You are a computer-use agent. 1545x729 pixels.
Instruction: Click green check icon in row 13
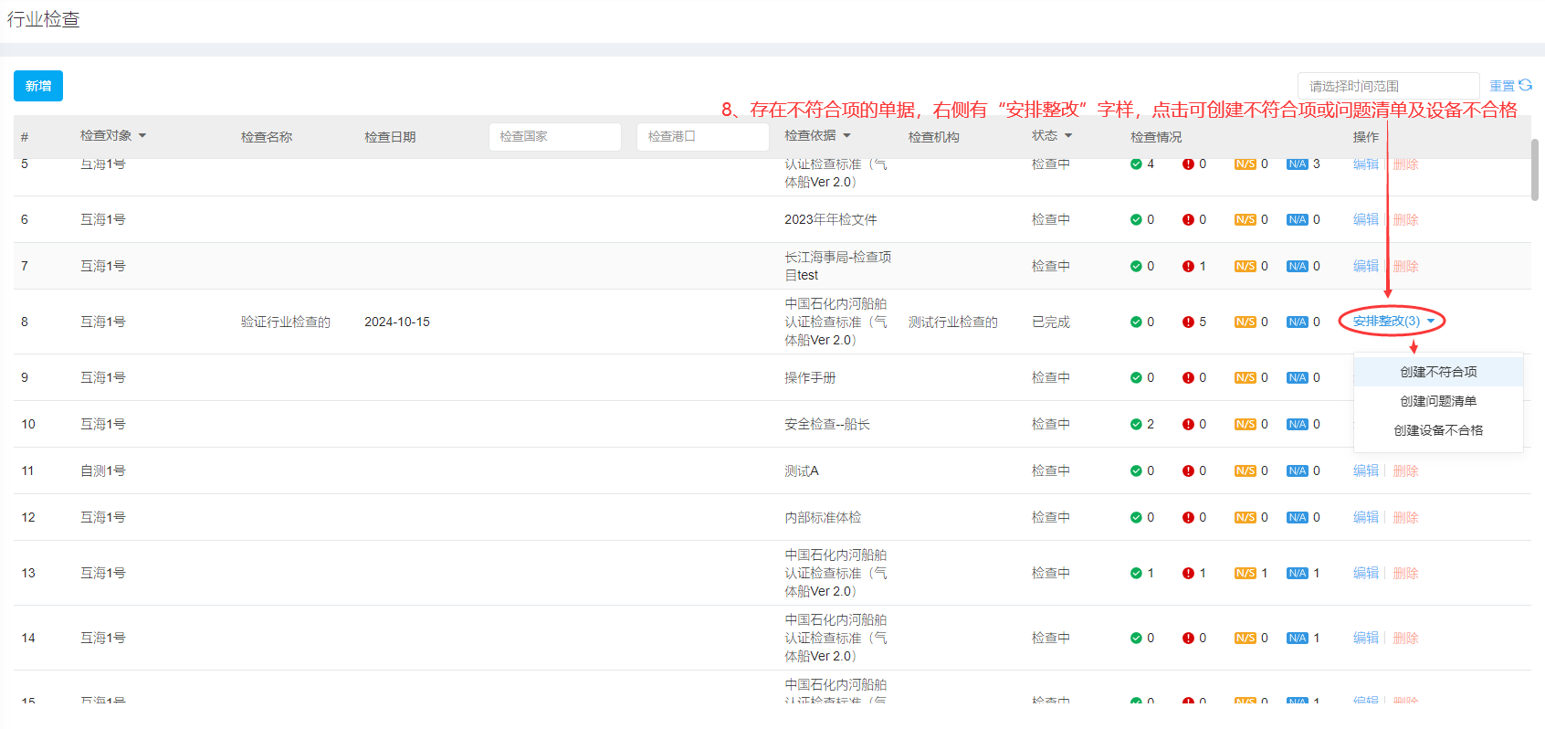1136,573
